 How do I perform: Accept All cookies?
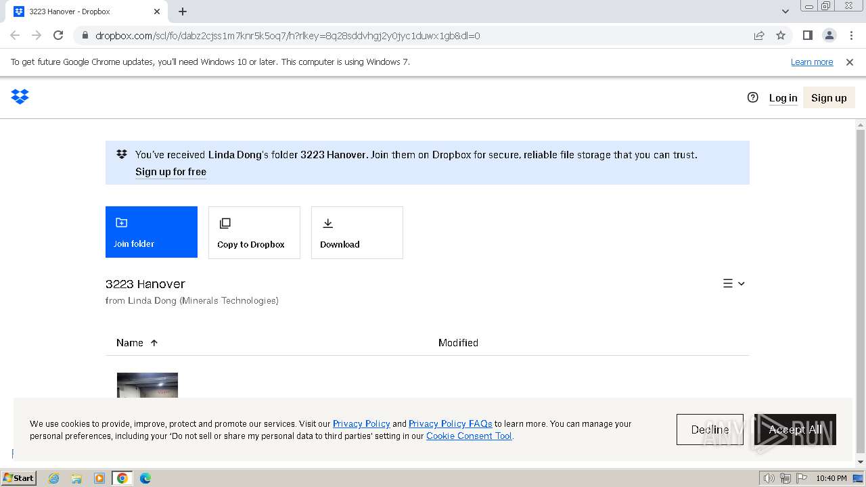click(x=795, y=430)
